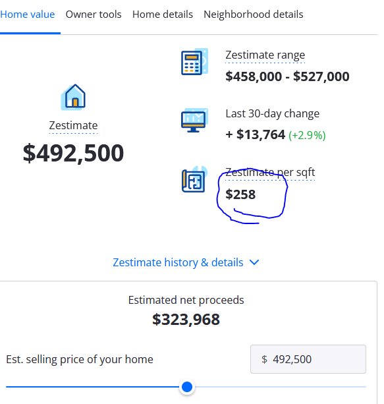Expand Zestimate history & details chevron
Screen dimensions: 384x404
point(254,262)
